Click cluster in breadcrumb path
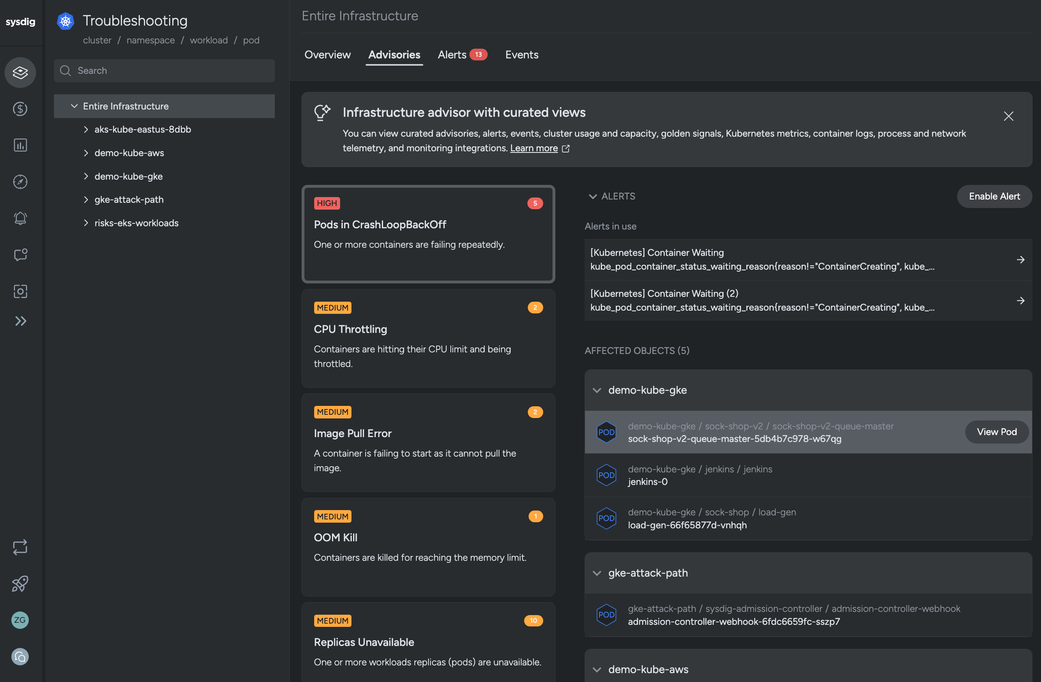This screenshot has width=1041, height=682. pos(97,40)
